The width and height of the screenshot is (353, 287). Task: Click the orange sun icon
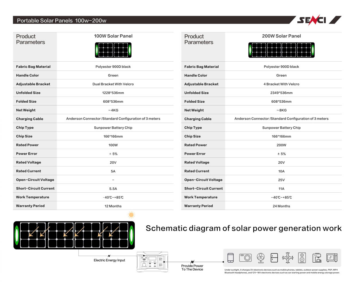click(x=131, y=215)
